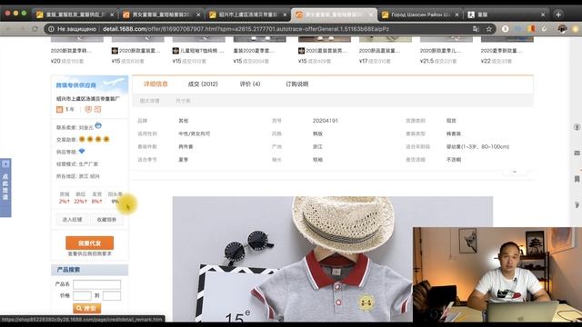The image size is (582, 327).
Task: Click the browser back arrow
Action: coord(8,29)
